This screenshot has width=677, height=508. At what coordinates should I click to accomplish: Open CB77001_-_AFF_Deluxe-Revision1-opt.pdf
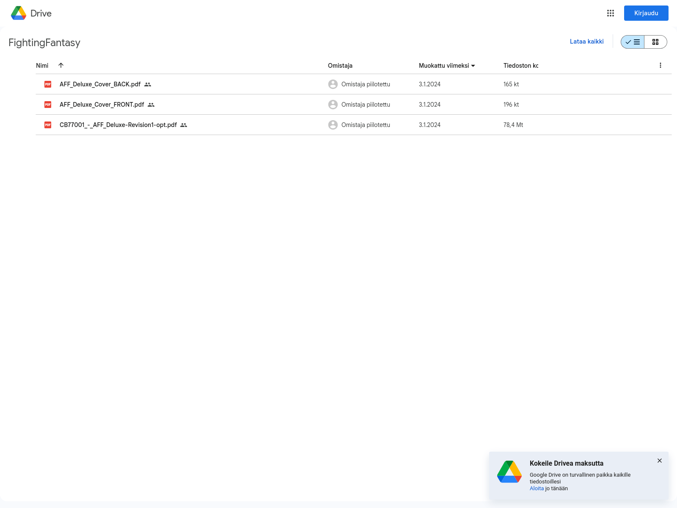[x=118, y=125]
